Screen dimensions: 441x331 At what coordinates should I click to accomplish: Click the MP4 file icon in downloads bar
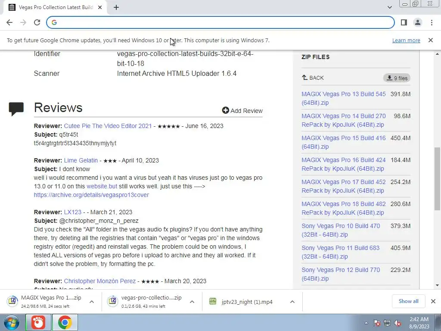click(x=213, y=301)
